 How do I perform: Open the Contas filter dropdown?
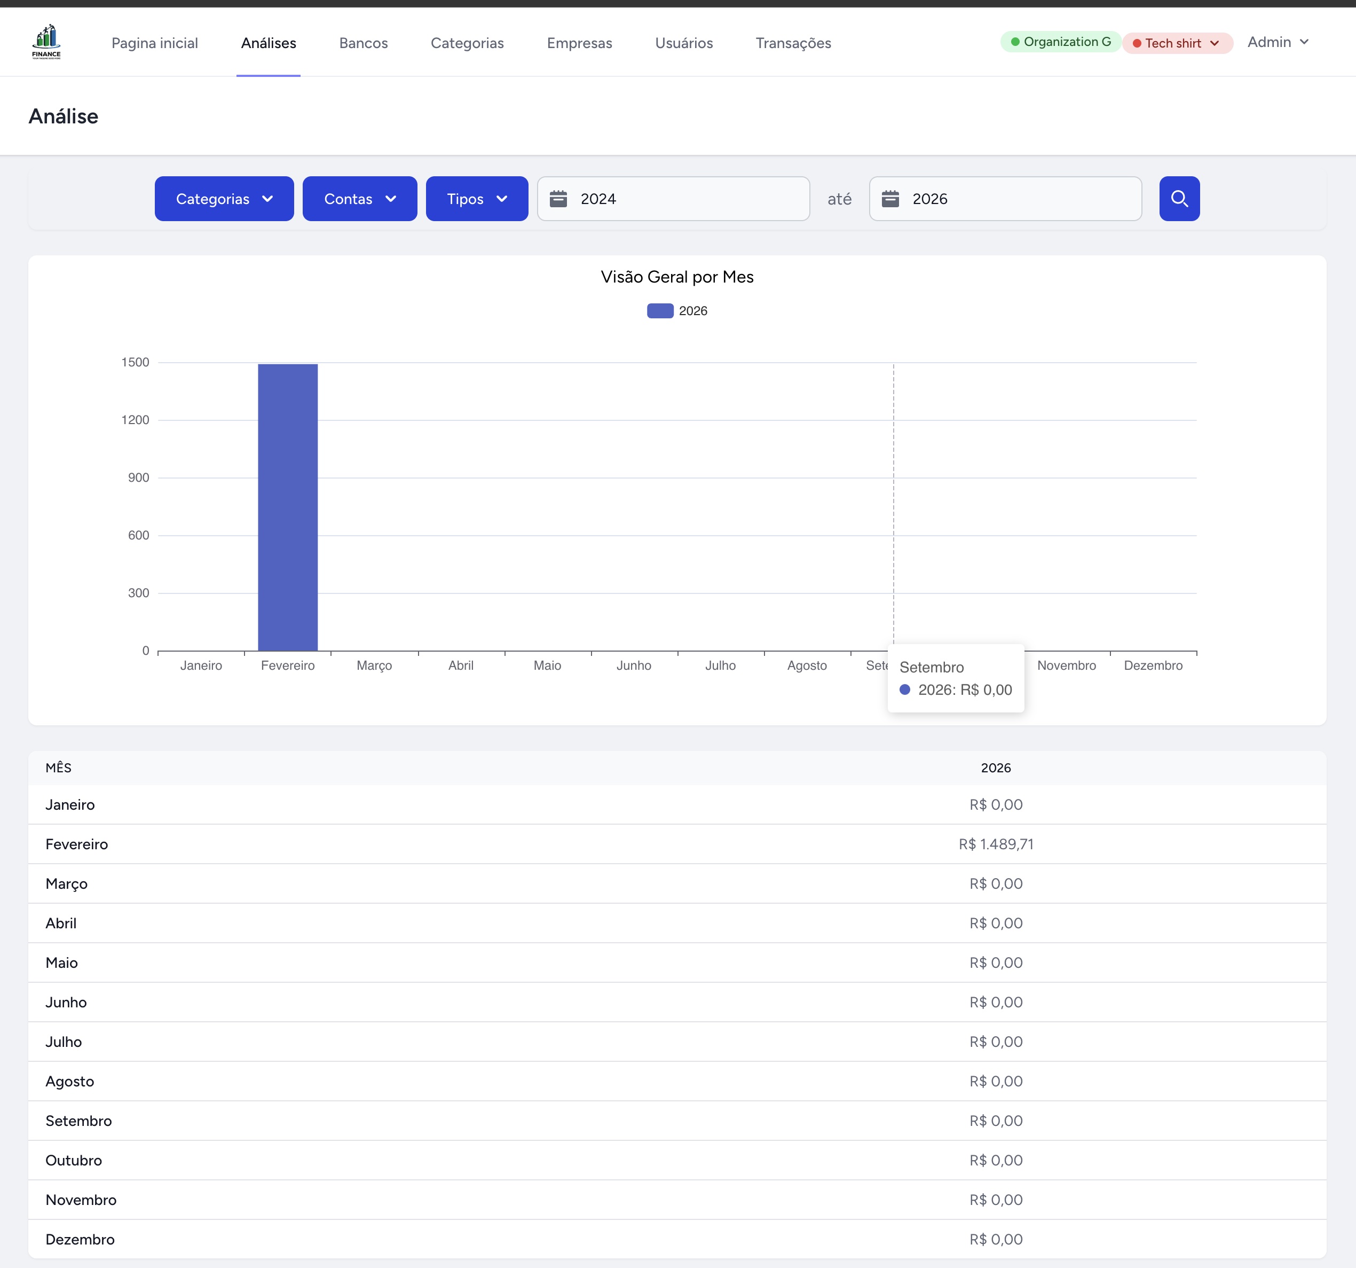point(360,199)
